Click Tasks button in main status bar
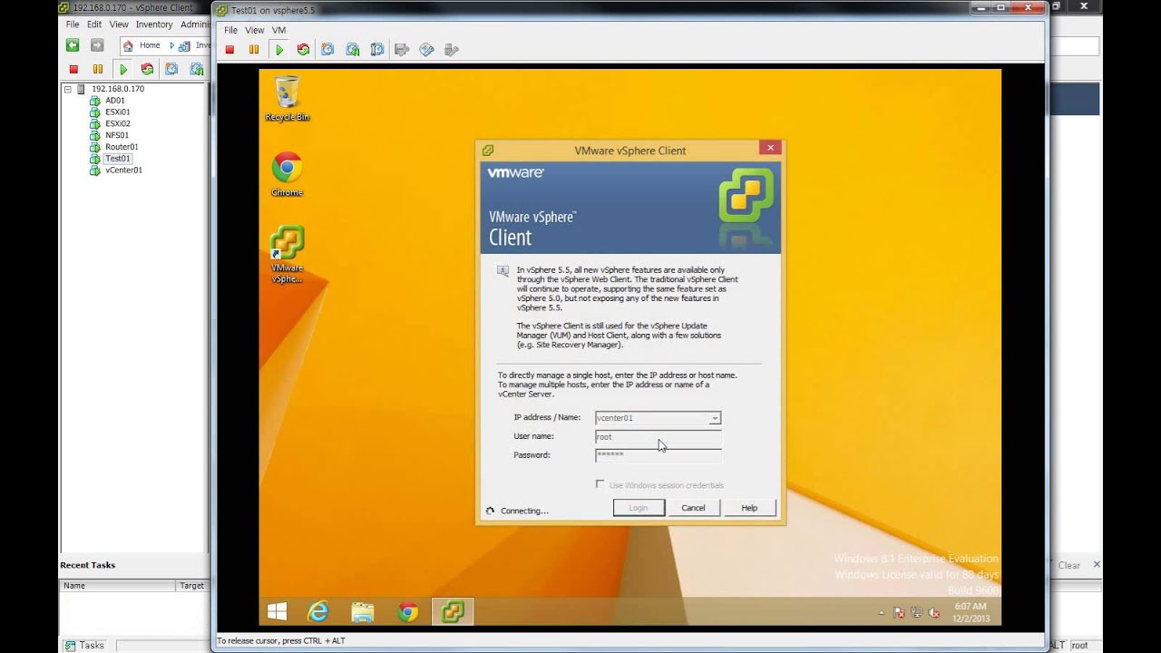This screenshot has height=653, width=1161. point(85,646)
